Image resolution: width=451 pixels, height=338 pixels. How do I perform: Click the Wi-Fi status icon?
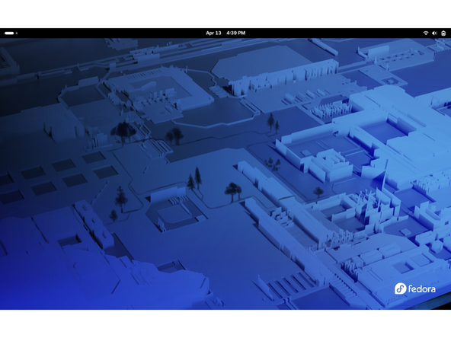(426, 33)
